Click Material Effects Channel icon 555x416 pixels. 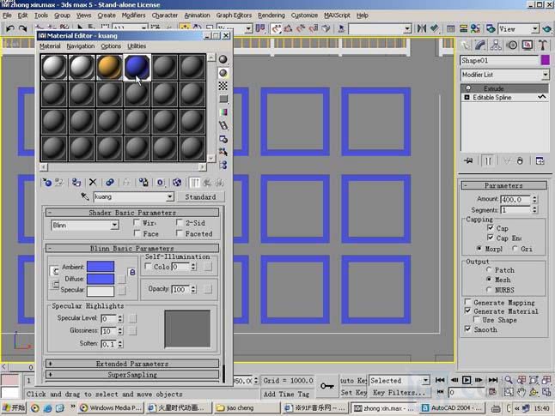[161, 183]
